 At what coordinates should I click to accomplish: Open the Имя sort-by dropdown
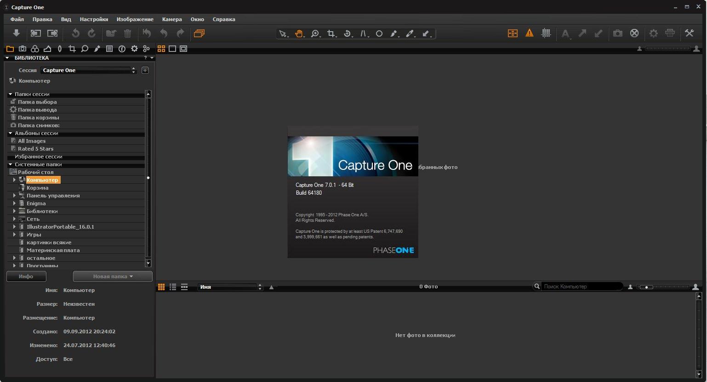pyautogui.click(x=230, y=287)
